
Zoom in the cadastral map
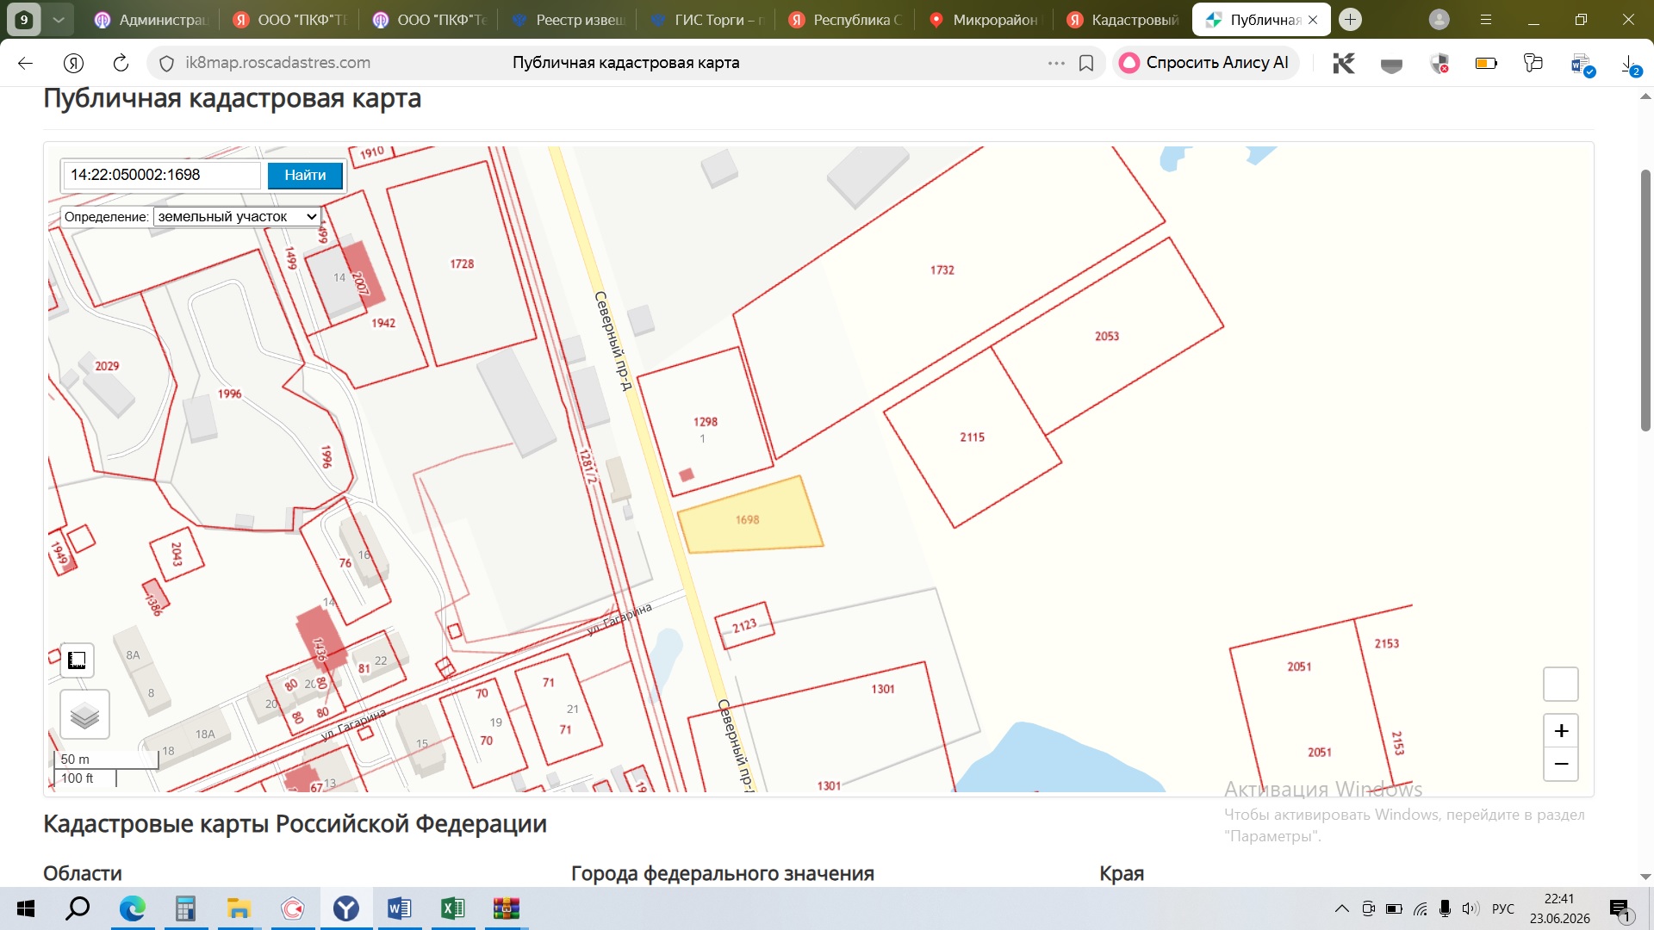[x=1561, y=731]
